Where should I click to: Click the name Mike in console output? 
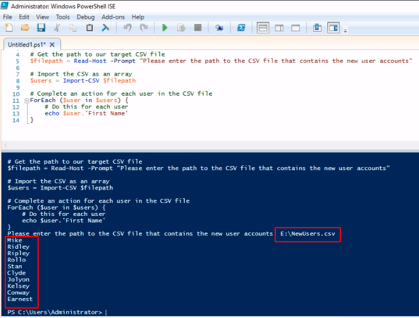pos(15,240)
